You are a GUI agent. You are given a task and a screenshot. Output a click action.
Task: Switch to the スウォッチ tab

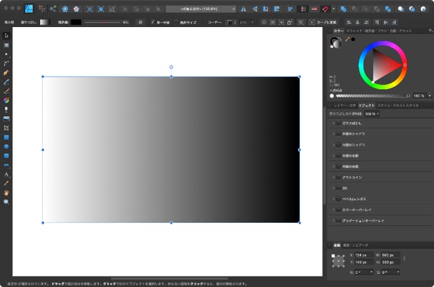[x=354, y=30]
